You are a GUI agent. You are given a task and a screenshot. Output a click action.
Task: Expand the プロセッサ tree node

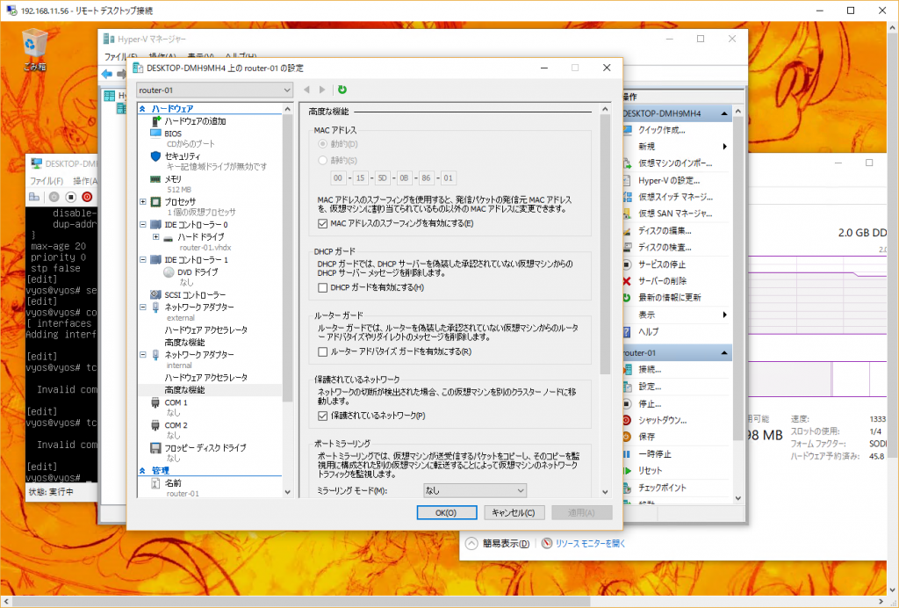click(143, 202)
